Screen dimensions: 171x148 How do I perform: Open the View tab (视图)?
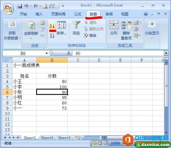(x=125, y=14)
